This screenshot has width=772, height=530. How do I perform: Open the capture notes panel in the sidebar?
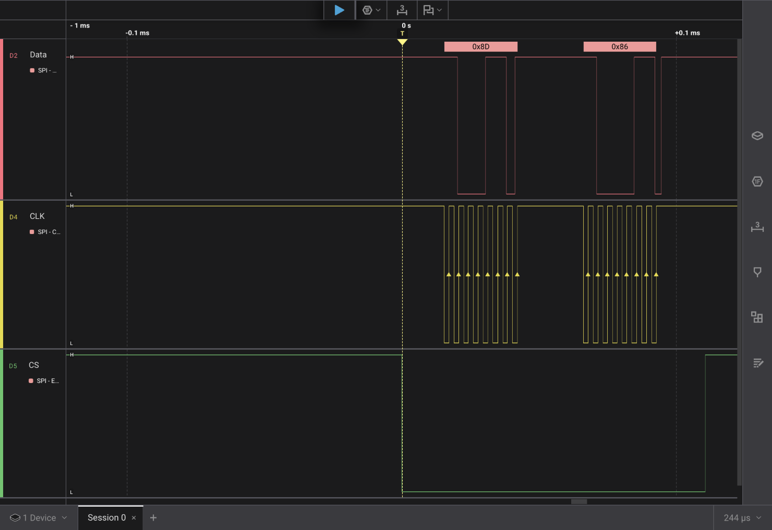point(757,363)
